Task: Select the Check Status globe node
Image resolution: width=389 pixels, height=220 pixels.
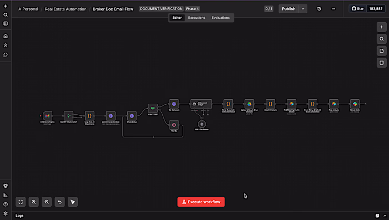Action: coord(132,116)
